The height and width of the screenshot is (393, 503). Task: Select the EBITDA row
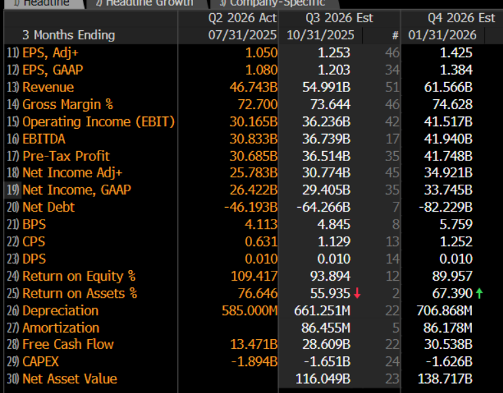click(43, 139)
